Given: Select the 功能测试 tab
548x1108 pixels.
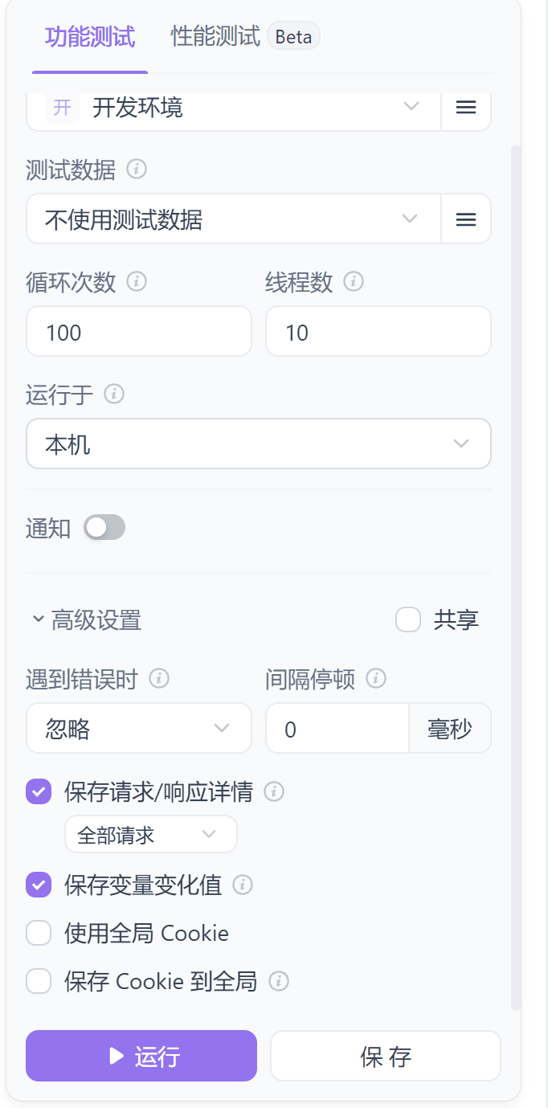Looking at the screenshot, I should 90,37.
